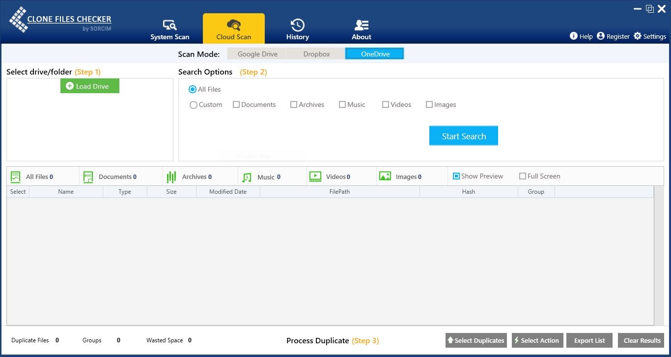Check the Music file type checkbox
Image resolution: width=671 pixels, height=357 pixels.
click(342, 104)
